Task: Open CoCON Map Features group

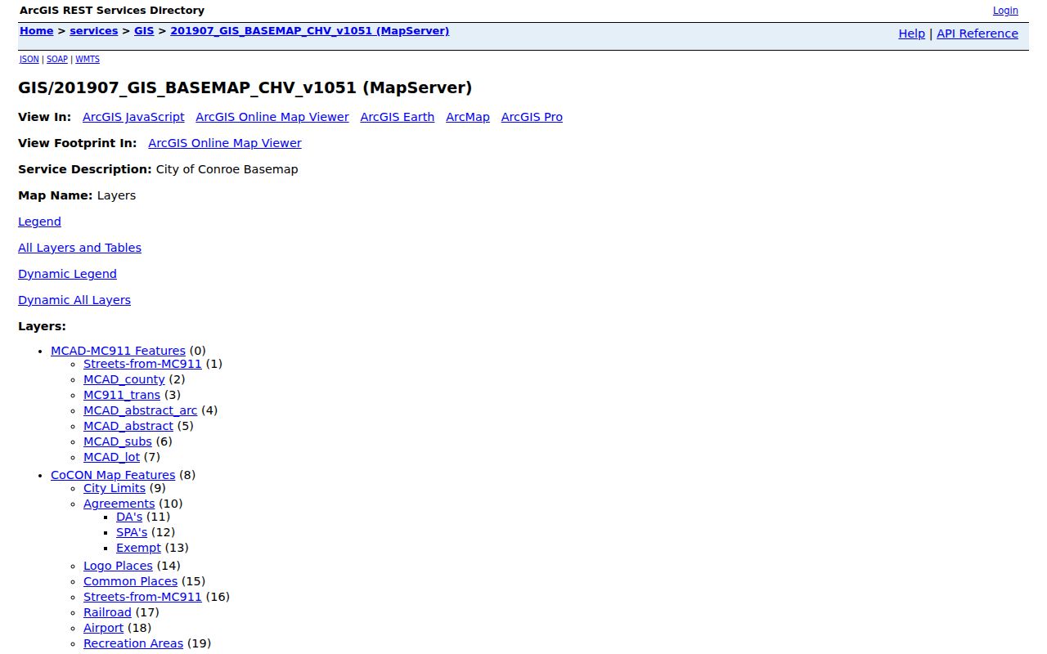Action: tap(113, 475)
